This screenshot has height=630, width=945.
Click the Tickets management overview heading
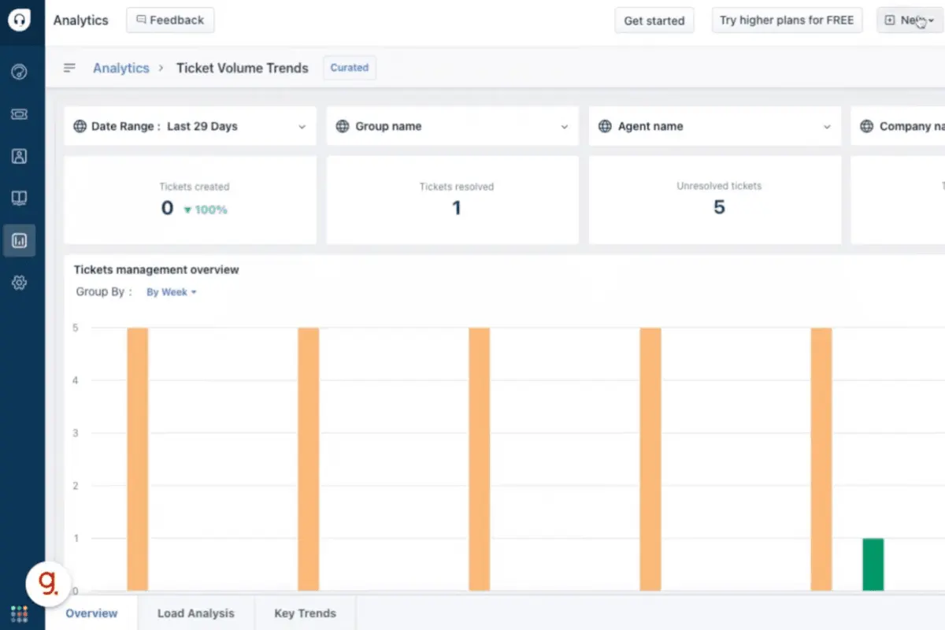pos(157,269)
